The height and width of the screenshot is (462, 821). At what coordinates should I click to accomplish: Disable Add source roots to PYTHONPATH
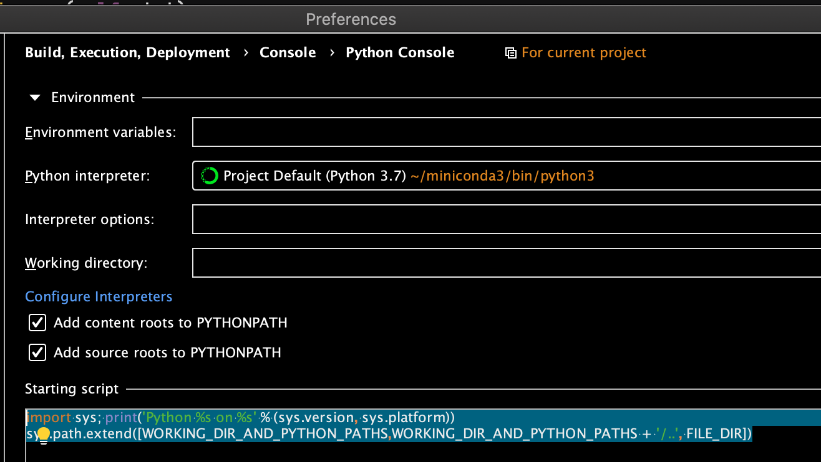37,352
